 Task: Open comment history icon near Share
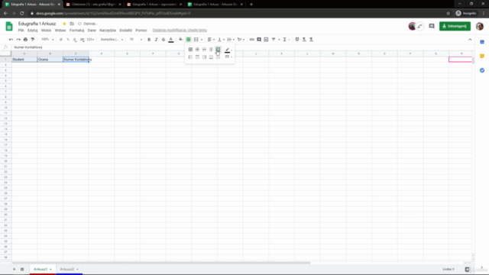coord(432,26)
